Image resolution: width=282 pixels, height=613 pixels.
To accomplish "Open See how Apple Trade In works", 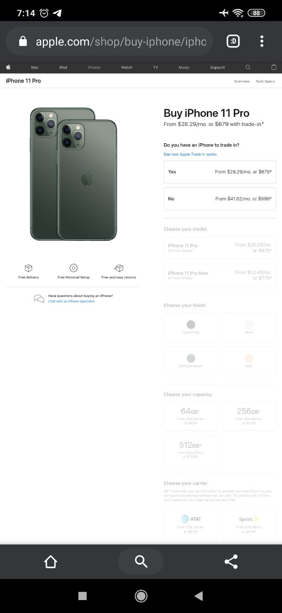I will [x=190, y=154].
